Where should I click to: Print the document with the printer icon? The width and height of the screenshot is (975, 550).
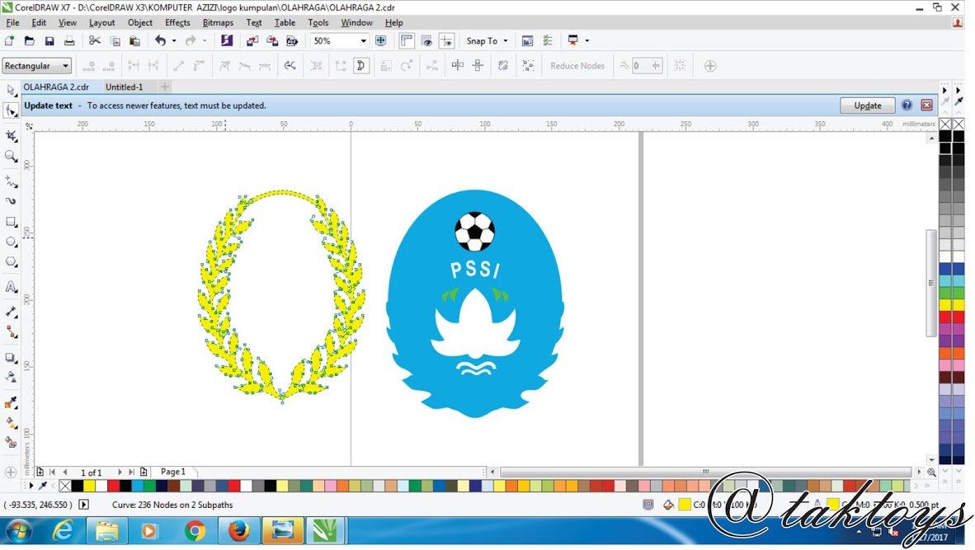click(x=69, y=41)
